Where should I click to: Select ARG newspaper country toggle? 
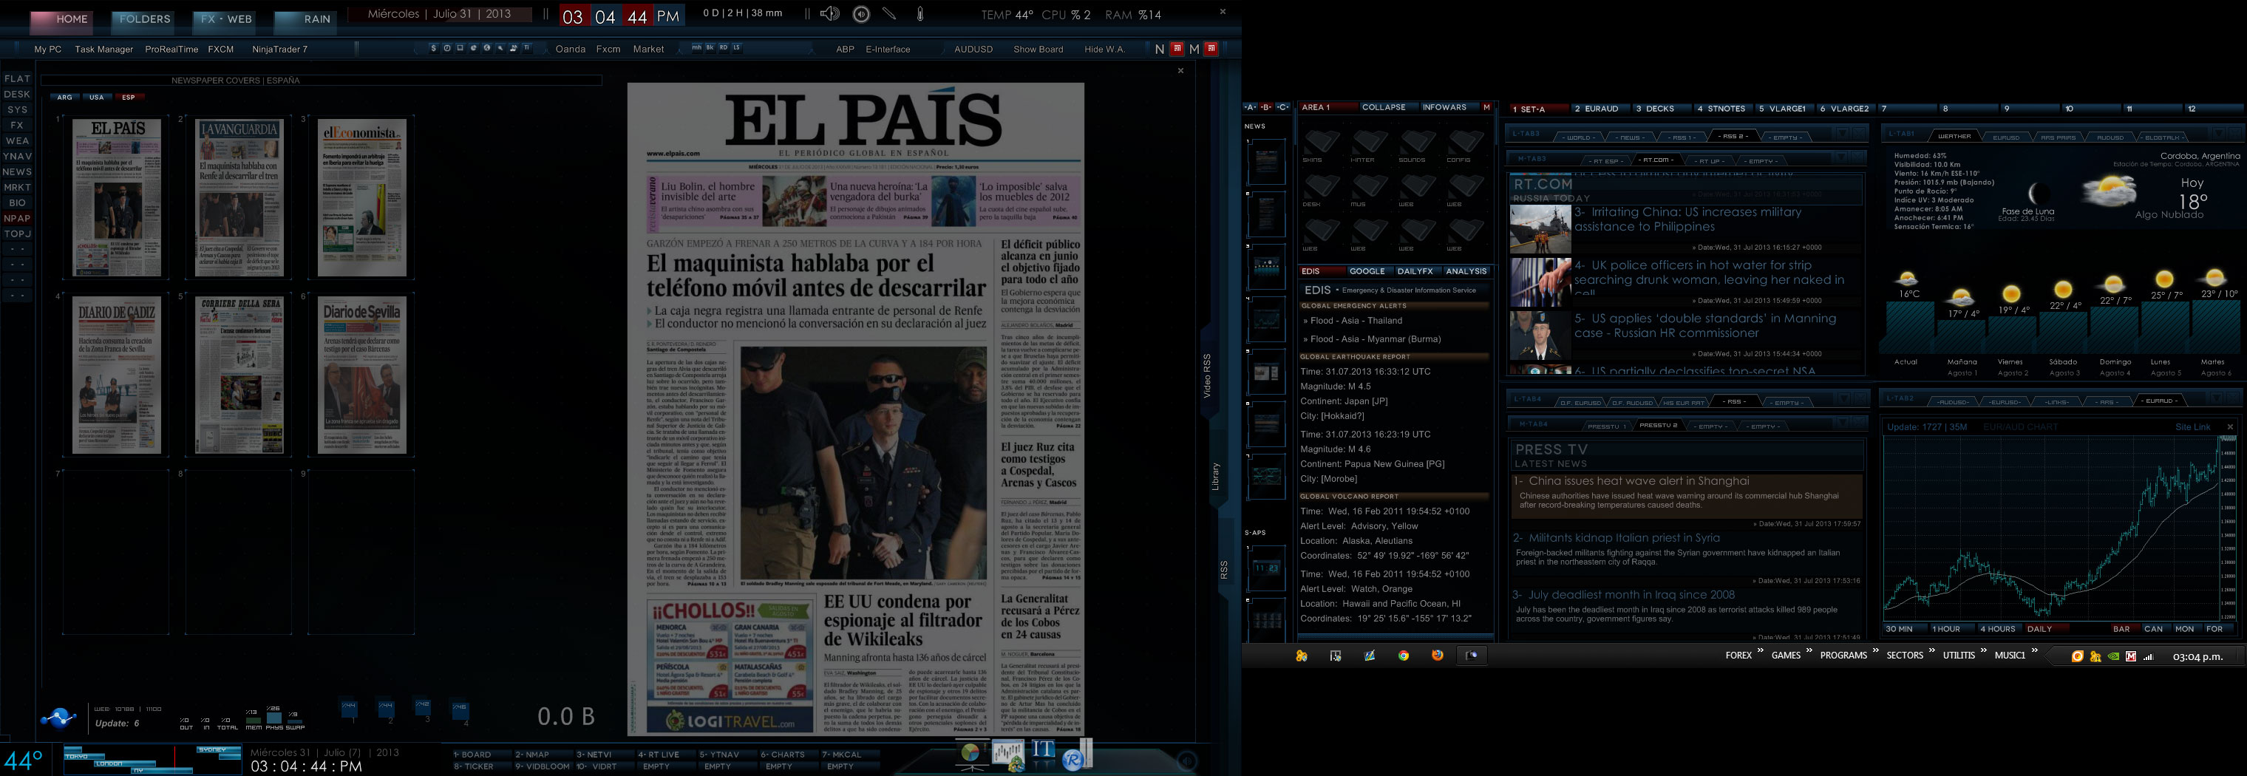[64, 98]
